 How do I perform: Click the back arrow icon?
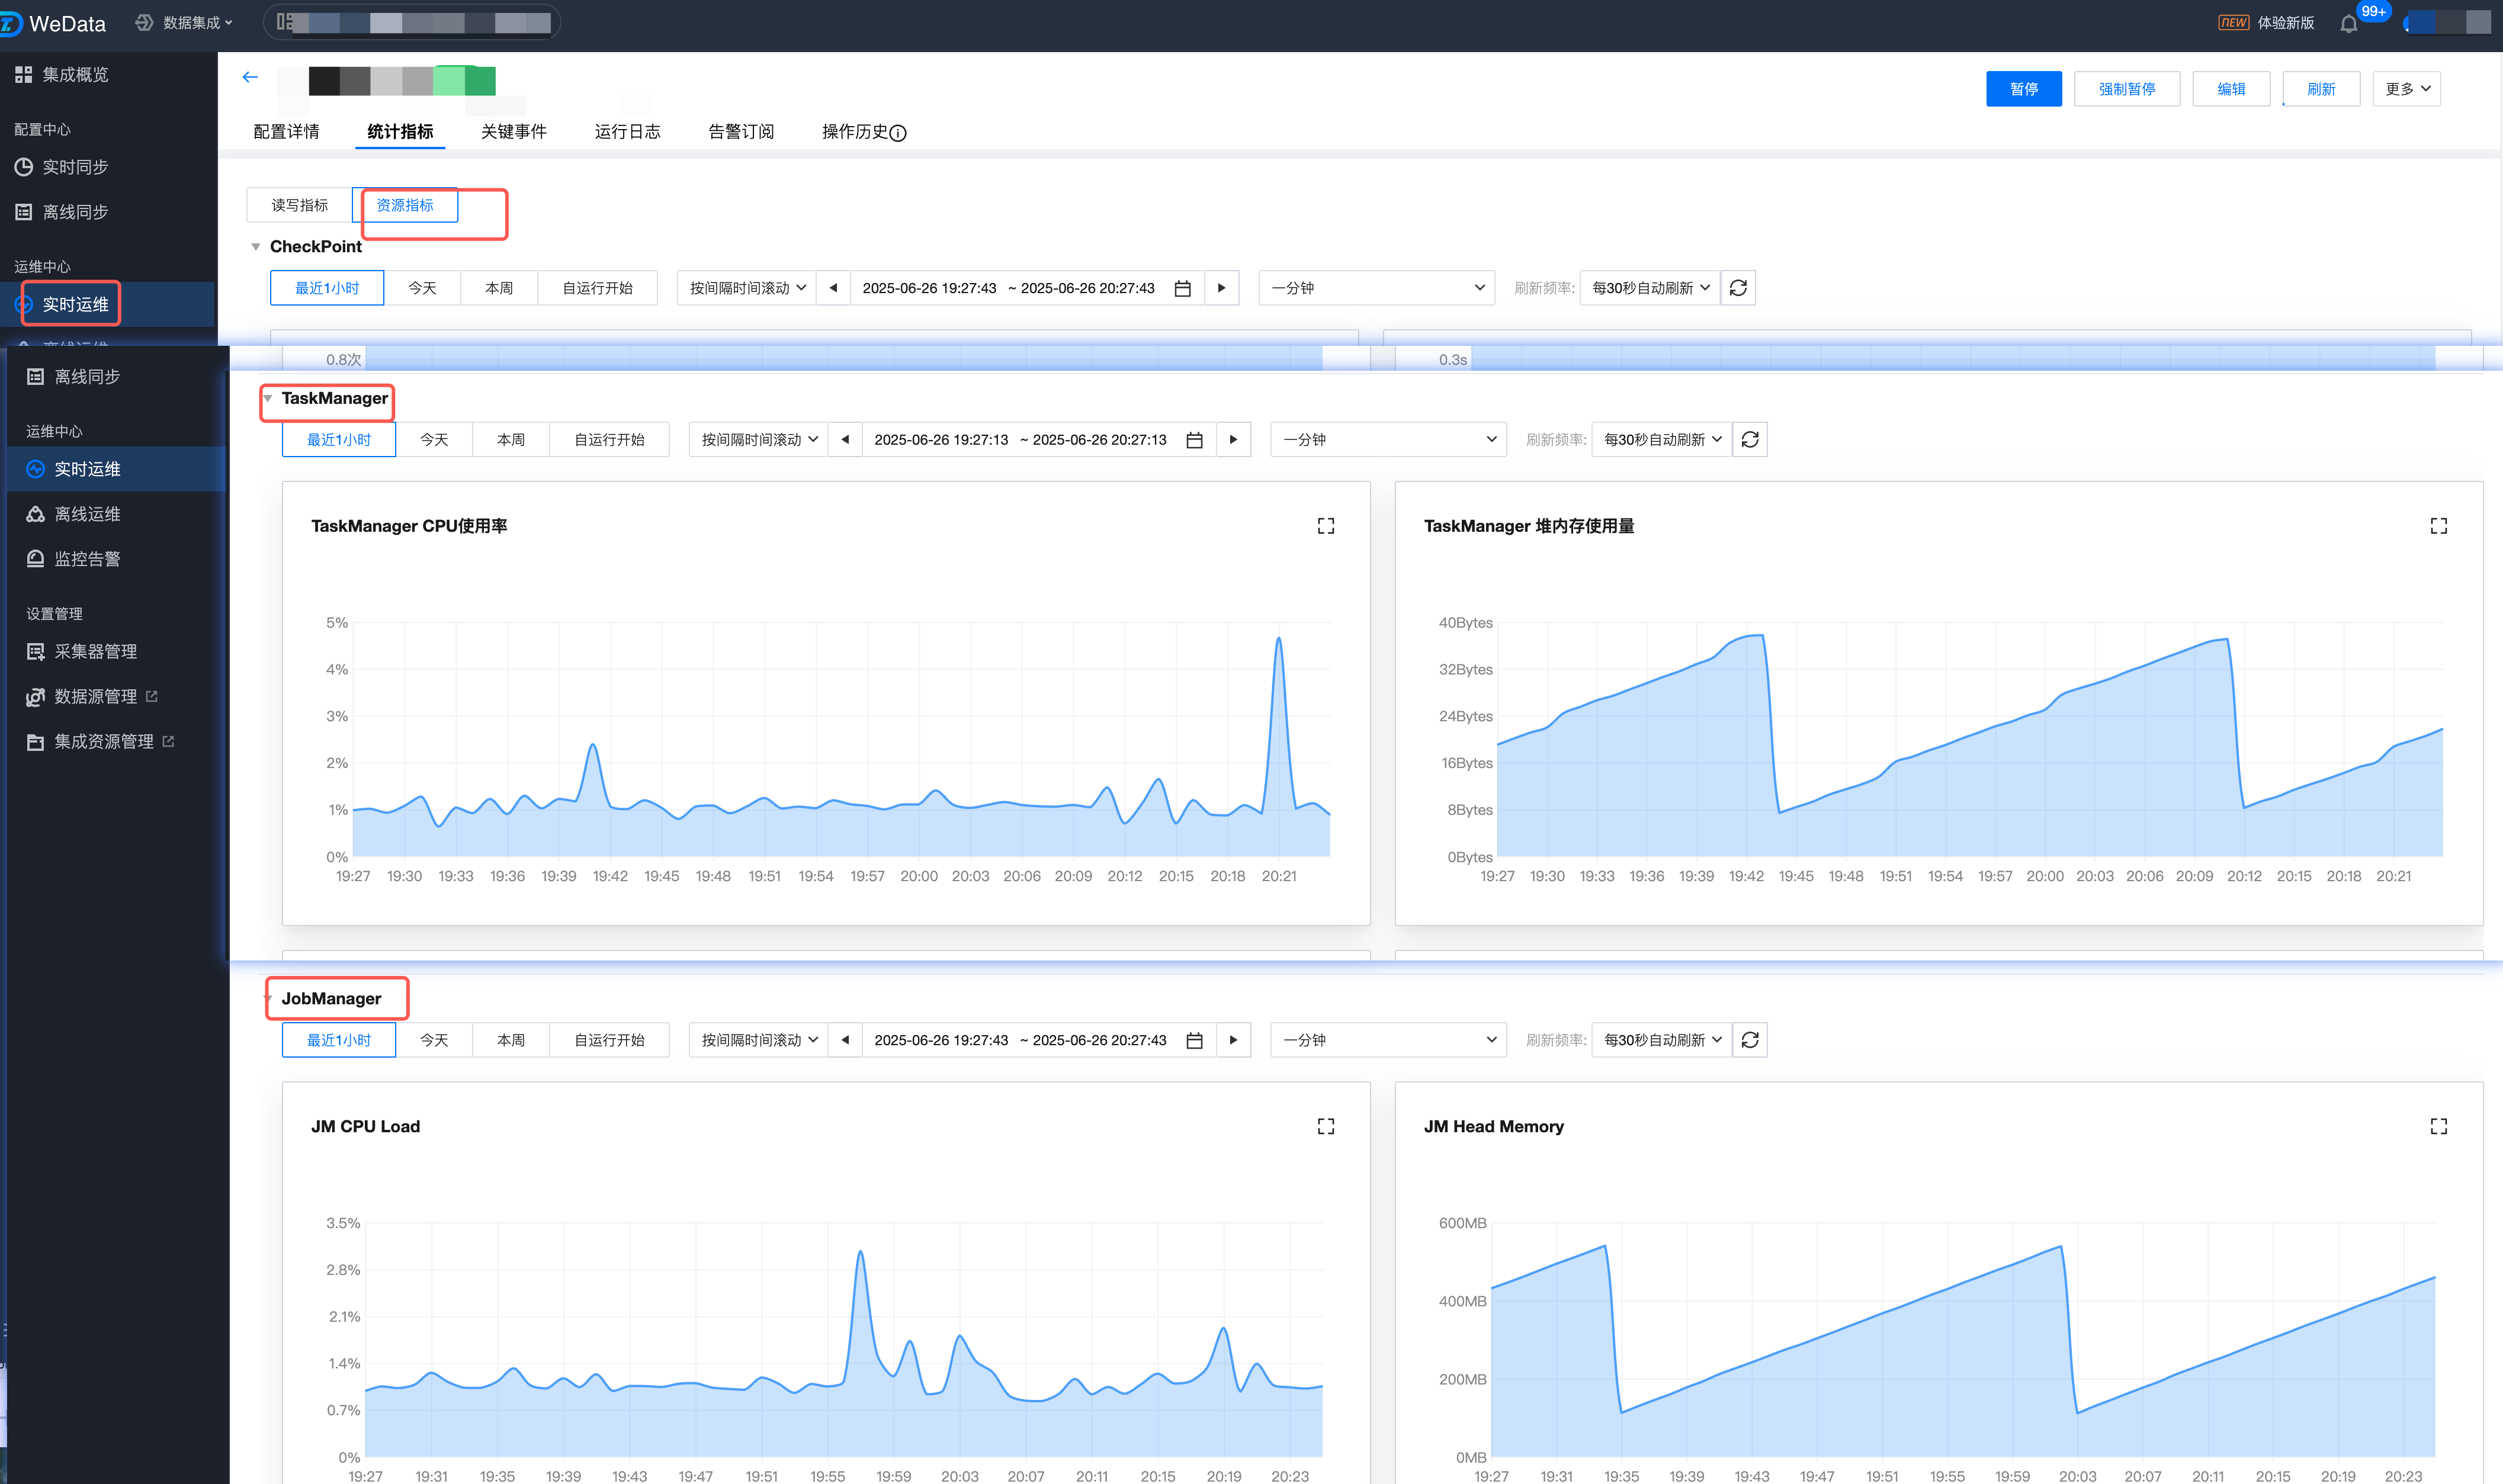250,77
